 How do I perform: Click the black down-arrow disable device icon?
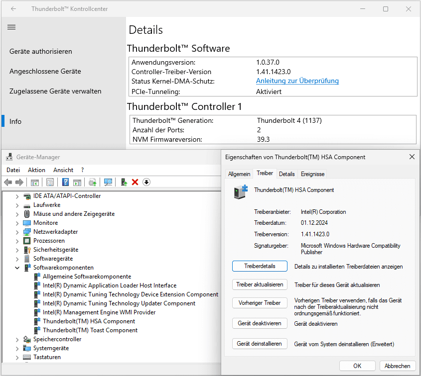pos(146,182)
